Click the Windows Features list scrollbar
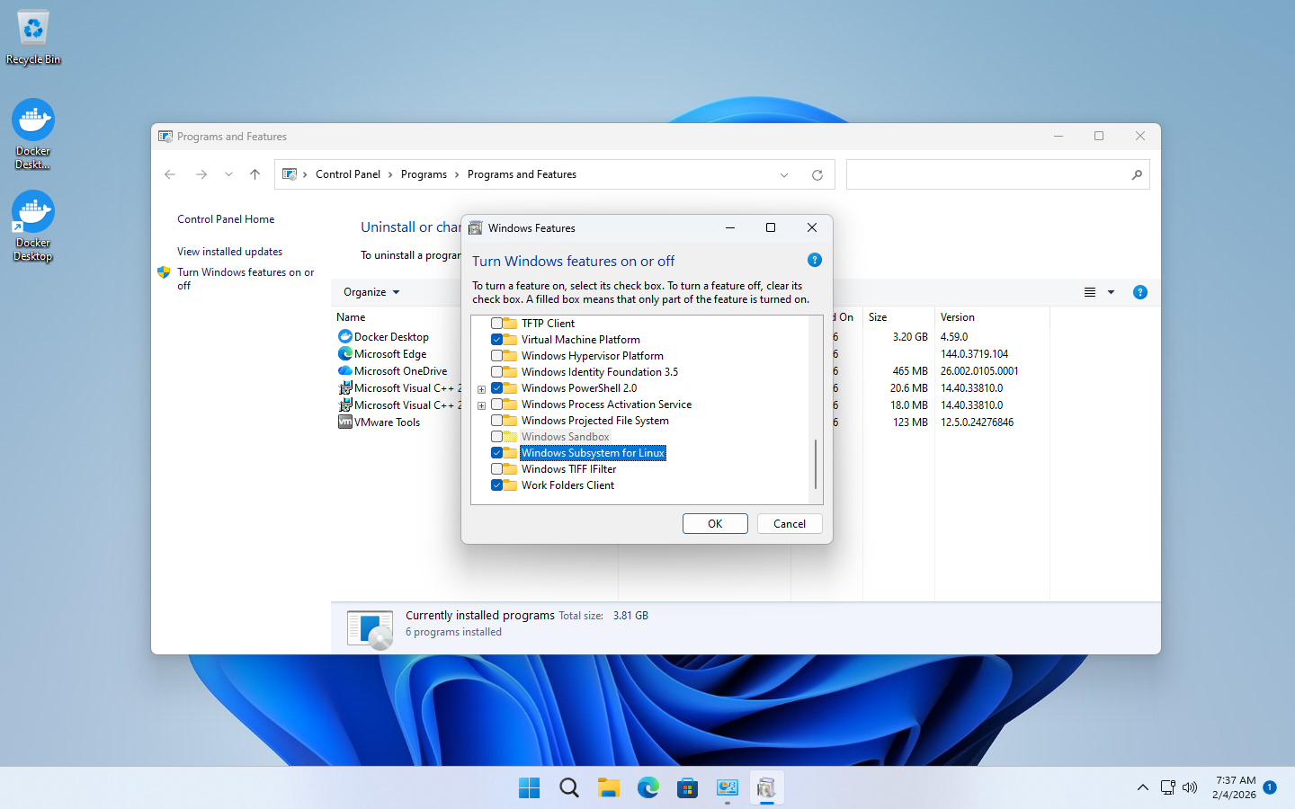Image resolution: width=1295 pixels, height=809 pixels. tap(816, 465)
